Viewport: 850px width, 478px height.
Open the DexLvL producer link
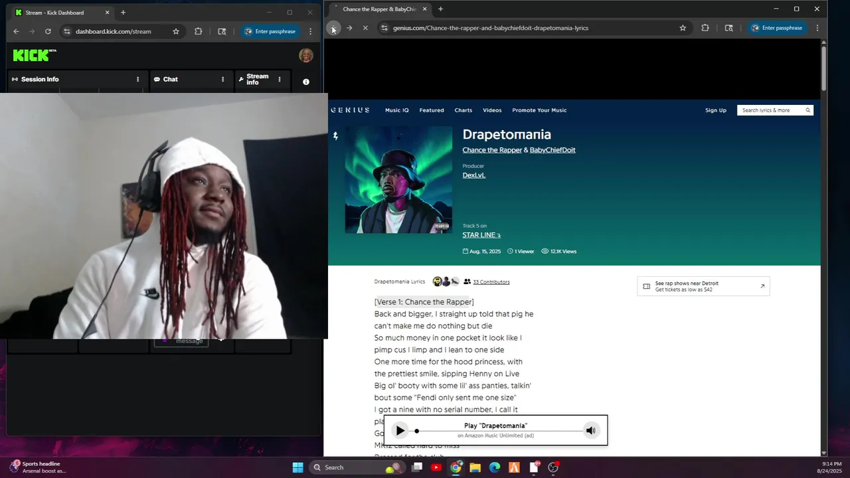click(x=474, y=175)
